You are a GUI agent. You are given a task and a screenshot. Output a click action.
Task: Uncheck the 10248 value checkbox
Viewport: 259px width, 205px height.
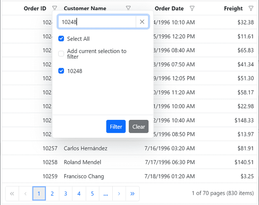(x=61, y=71)
